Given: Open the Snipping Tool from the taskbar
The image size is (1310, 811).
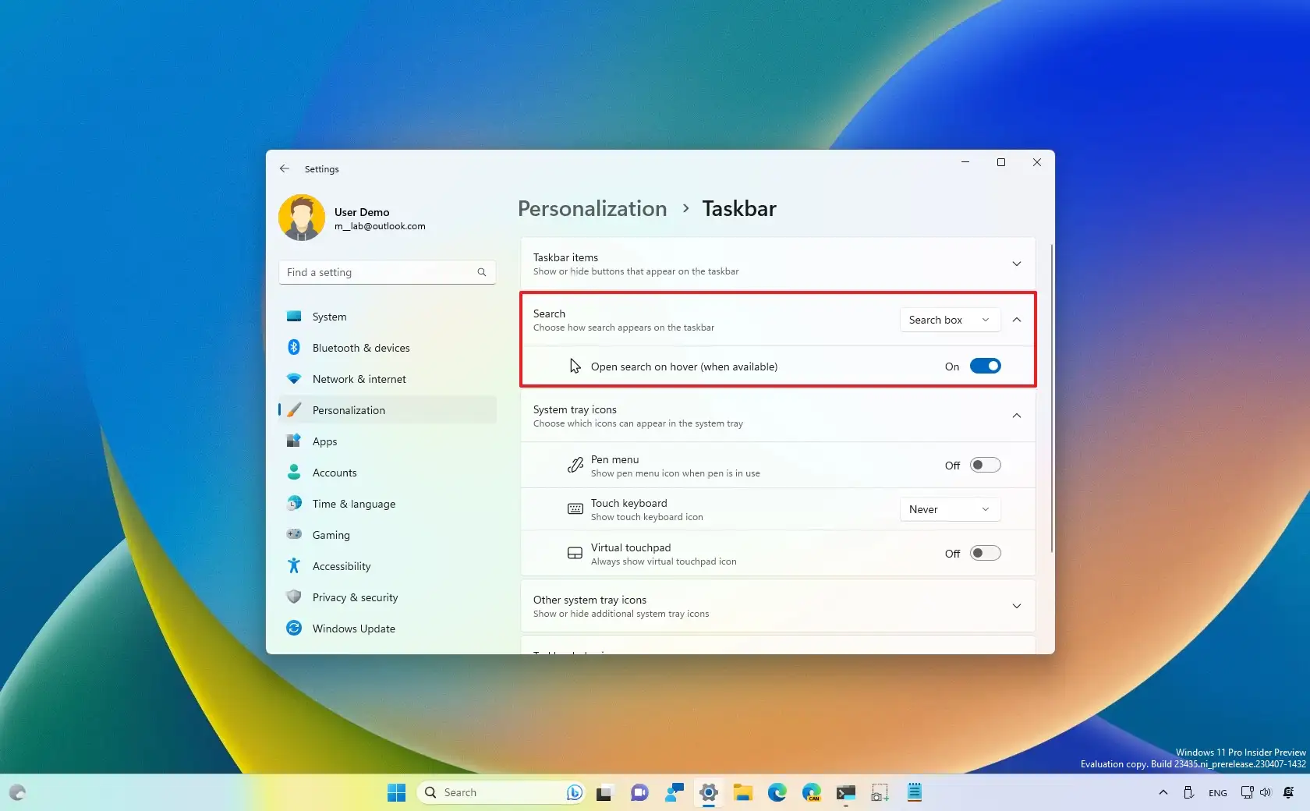Looking at the screenshot, I should 879,792.
